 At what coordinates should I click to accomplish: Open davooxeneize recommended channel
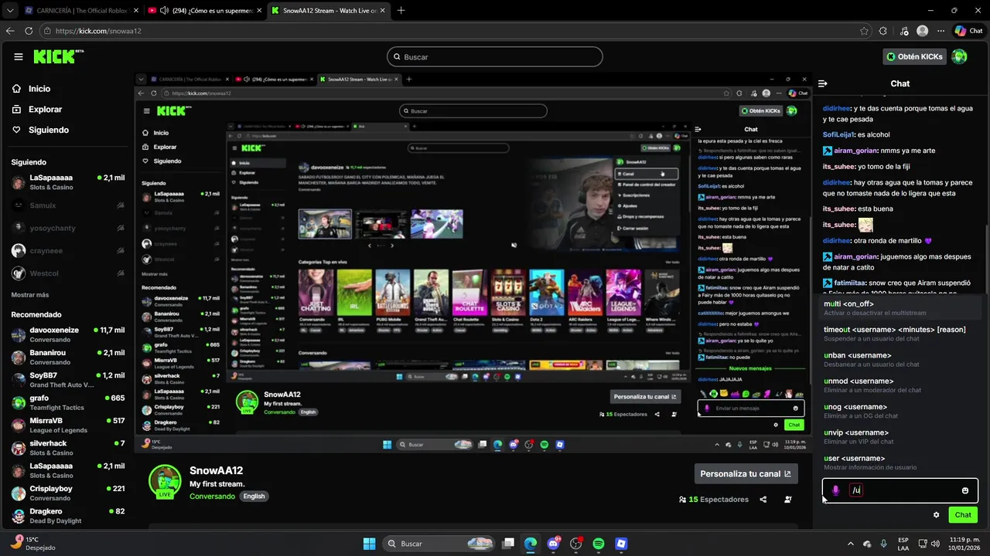[x=68, y=334]
